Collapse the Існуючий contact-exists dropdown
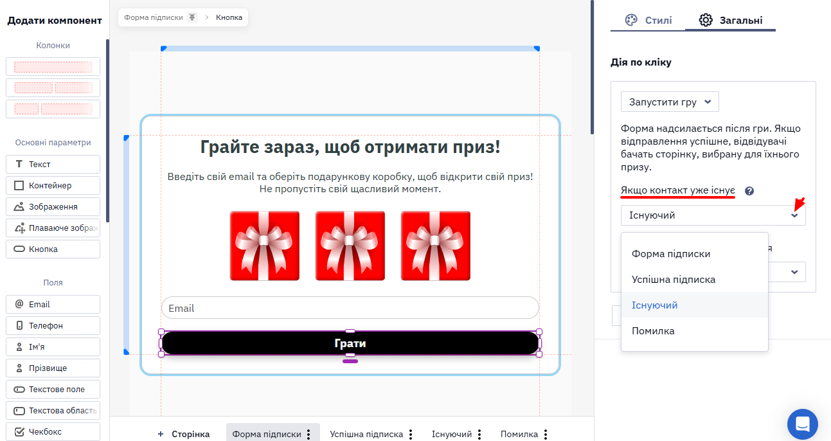 (x=713, y=215)
